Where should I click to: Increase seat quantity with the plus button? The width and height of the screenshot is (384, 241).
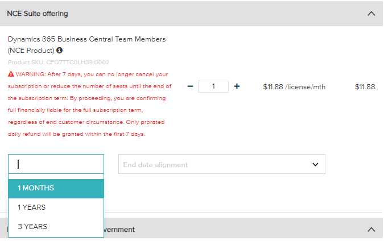point(237,86)
